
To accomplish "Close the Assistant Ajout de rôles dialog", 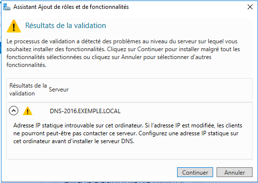I will tap(250, 7).
